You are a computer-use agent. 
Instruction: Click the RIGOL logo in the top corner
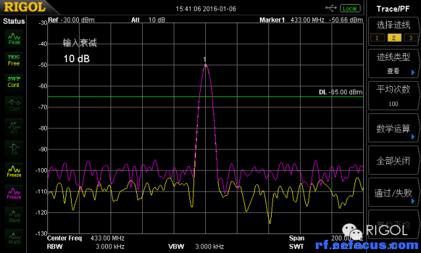25,7
